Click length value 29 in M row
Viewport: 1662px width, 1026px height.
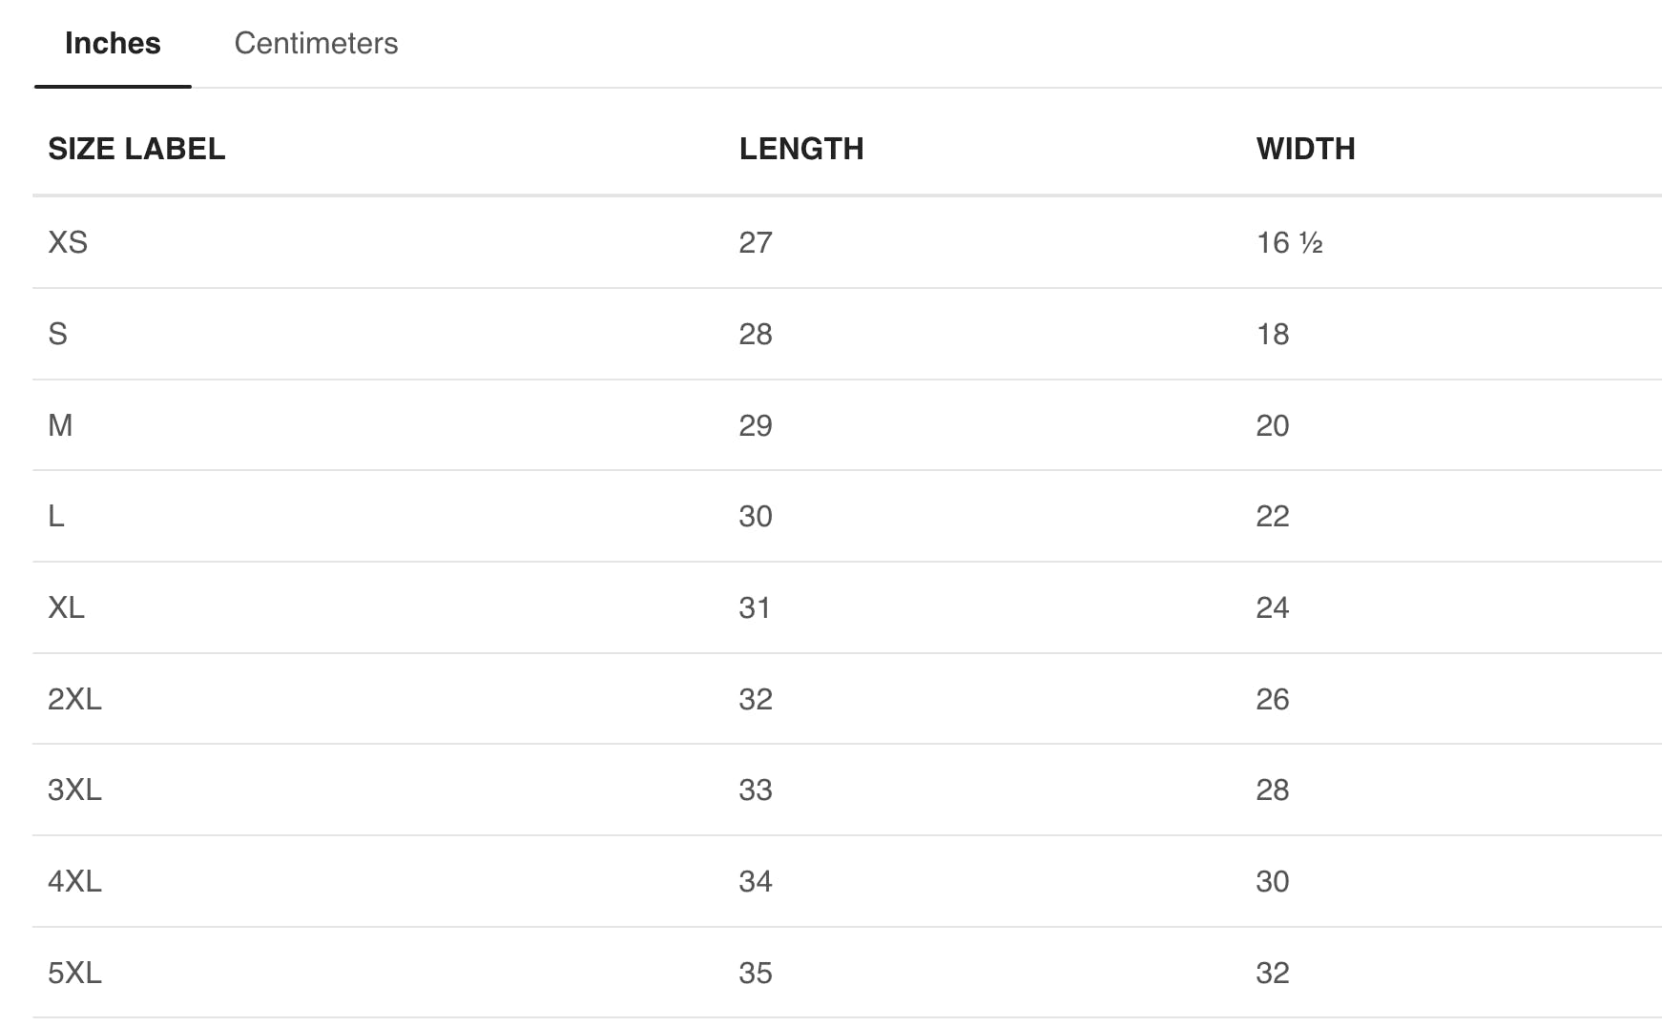[755, 425]
